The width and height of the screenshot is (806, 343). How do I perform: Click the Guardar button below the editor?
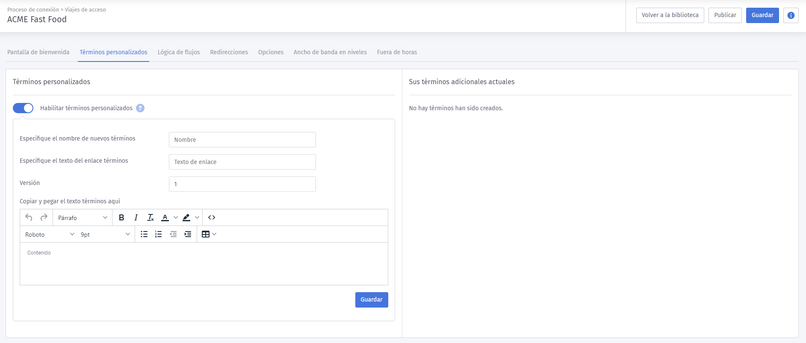372,300
